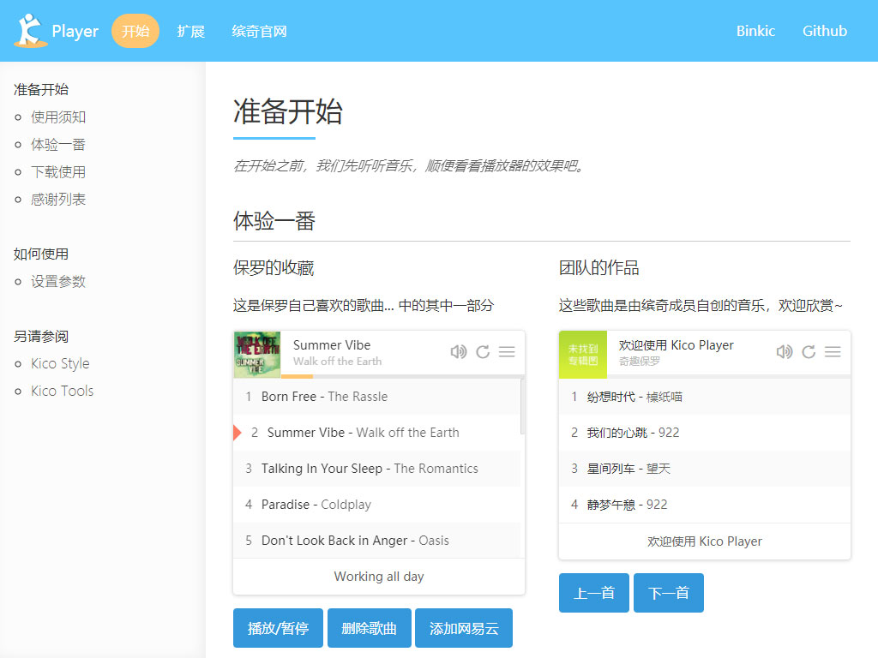The image size is (878, 658).
Task: Play Paradise by Coldplay from the playlist
Action: pos(316,505)
